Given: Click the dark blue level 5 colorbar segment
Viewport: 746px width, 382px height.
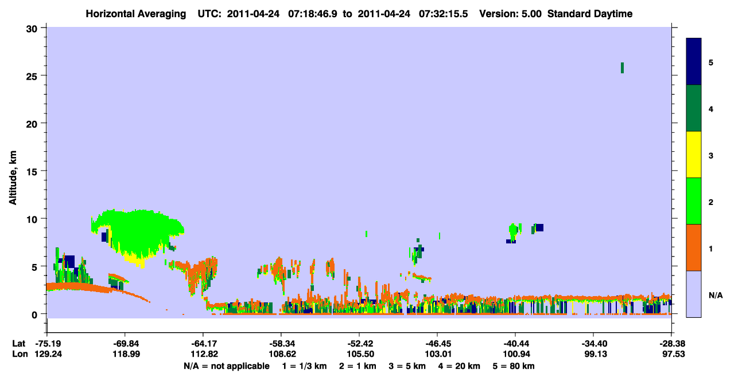Looking at the screenshot, I should pyautogui.click(x=694, y=62).
